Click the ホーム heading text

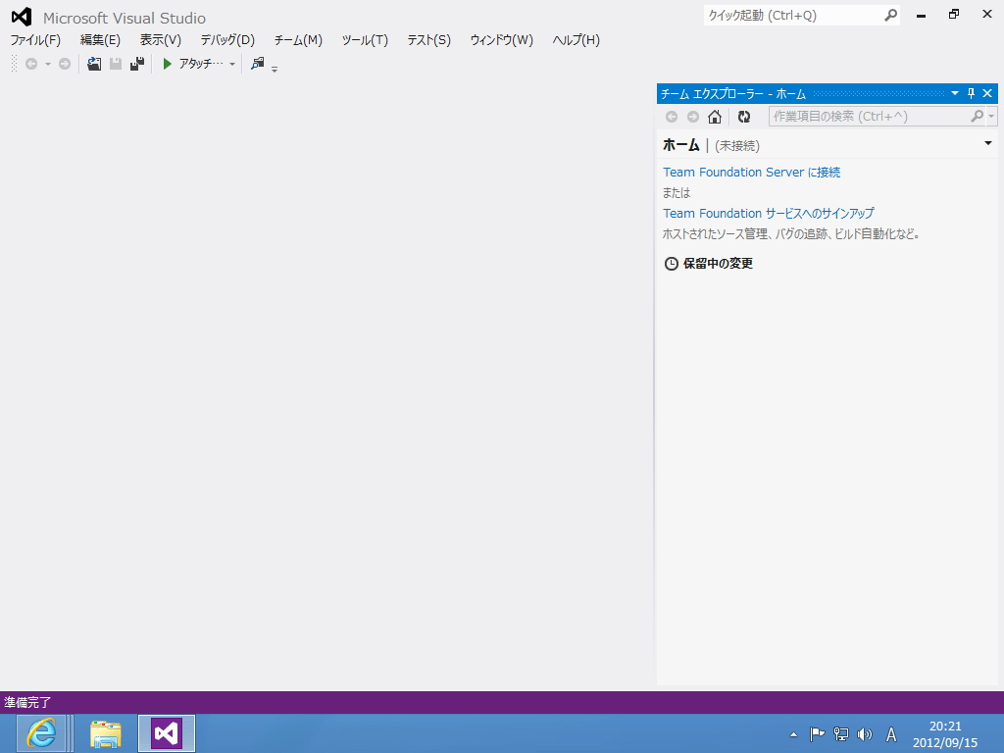681,145
